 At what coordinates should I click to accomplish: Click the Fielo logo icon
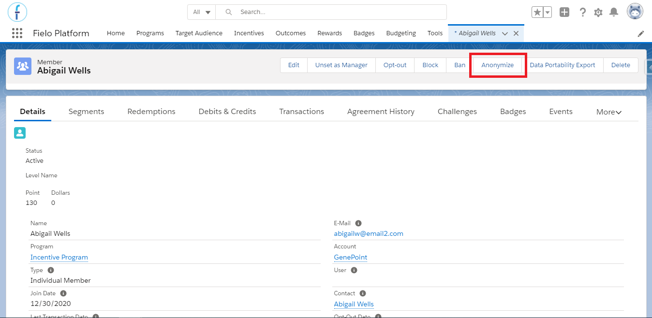17,12
